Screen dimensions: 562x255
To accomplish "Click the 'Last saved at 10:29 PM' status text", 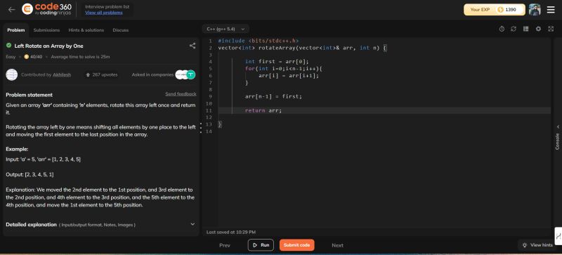I will click(231, 233).
